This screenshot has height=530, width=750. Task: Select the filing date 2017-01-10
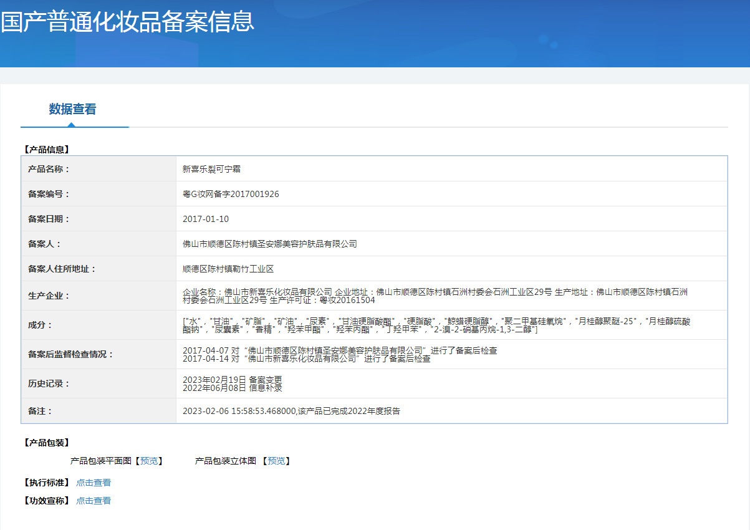click(x=206, y=219)
